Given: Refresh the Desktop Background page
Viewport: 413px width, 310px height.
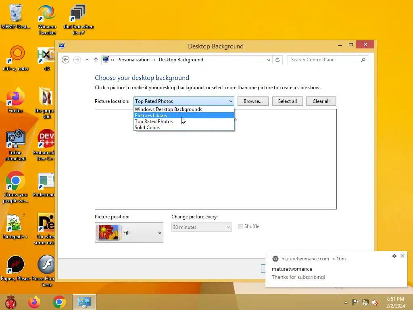Looking at the screenshot, I should pyautogui.click(x=277, y=60).
